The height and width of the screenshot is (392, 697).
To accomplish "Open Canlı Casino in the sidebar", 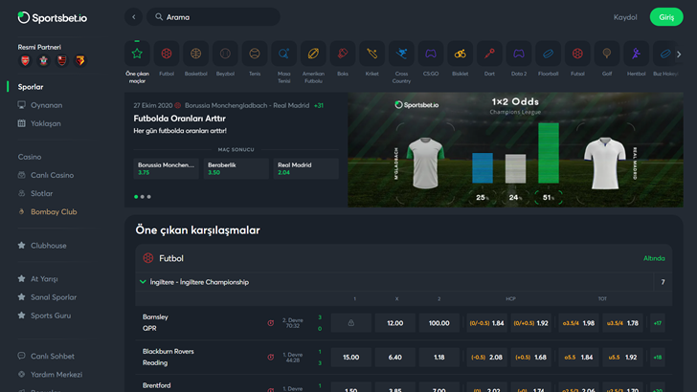I will pyautogui.click(x=46, y=175).
